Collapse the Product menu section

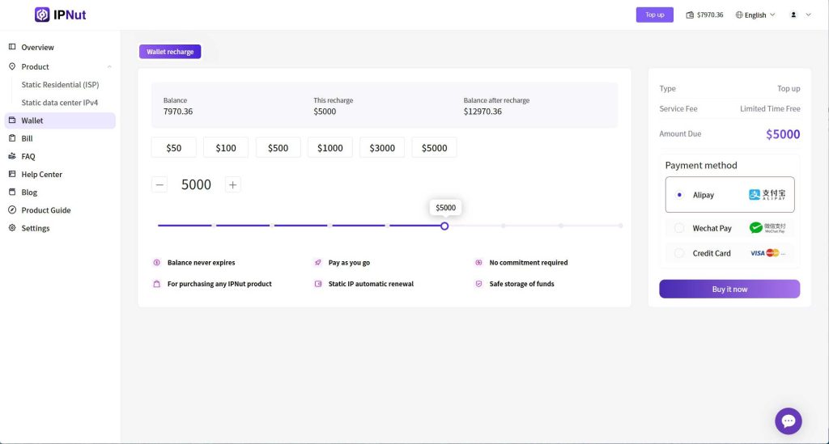pyautogui.click(x=109, y=67)
